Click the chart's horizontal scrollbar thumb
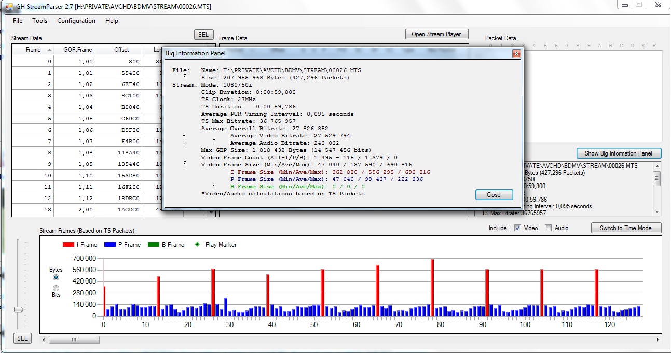The image size is (671, 353). tap(74, 340)
